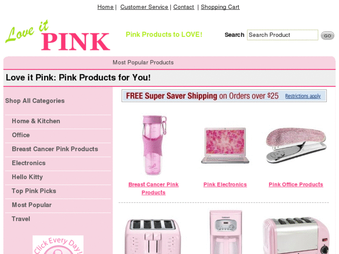The image size is (339, 254).
Task: Click the pink four-slice toaster image
Action: tap(153, 236)
